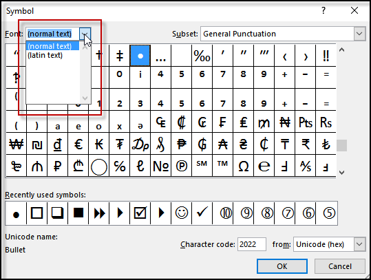Select the French Franc symbol
This screenshot has width=371, height=280.
[222, 122]
